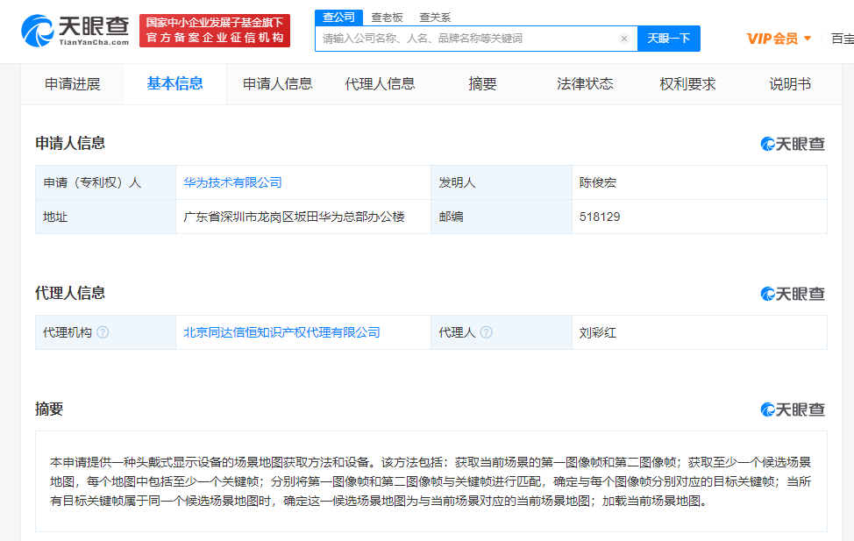
Task: Switch to the 申请人信息 tab
Action: click(x=277, y=84)
